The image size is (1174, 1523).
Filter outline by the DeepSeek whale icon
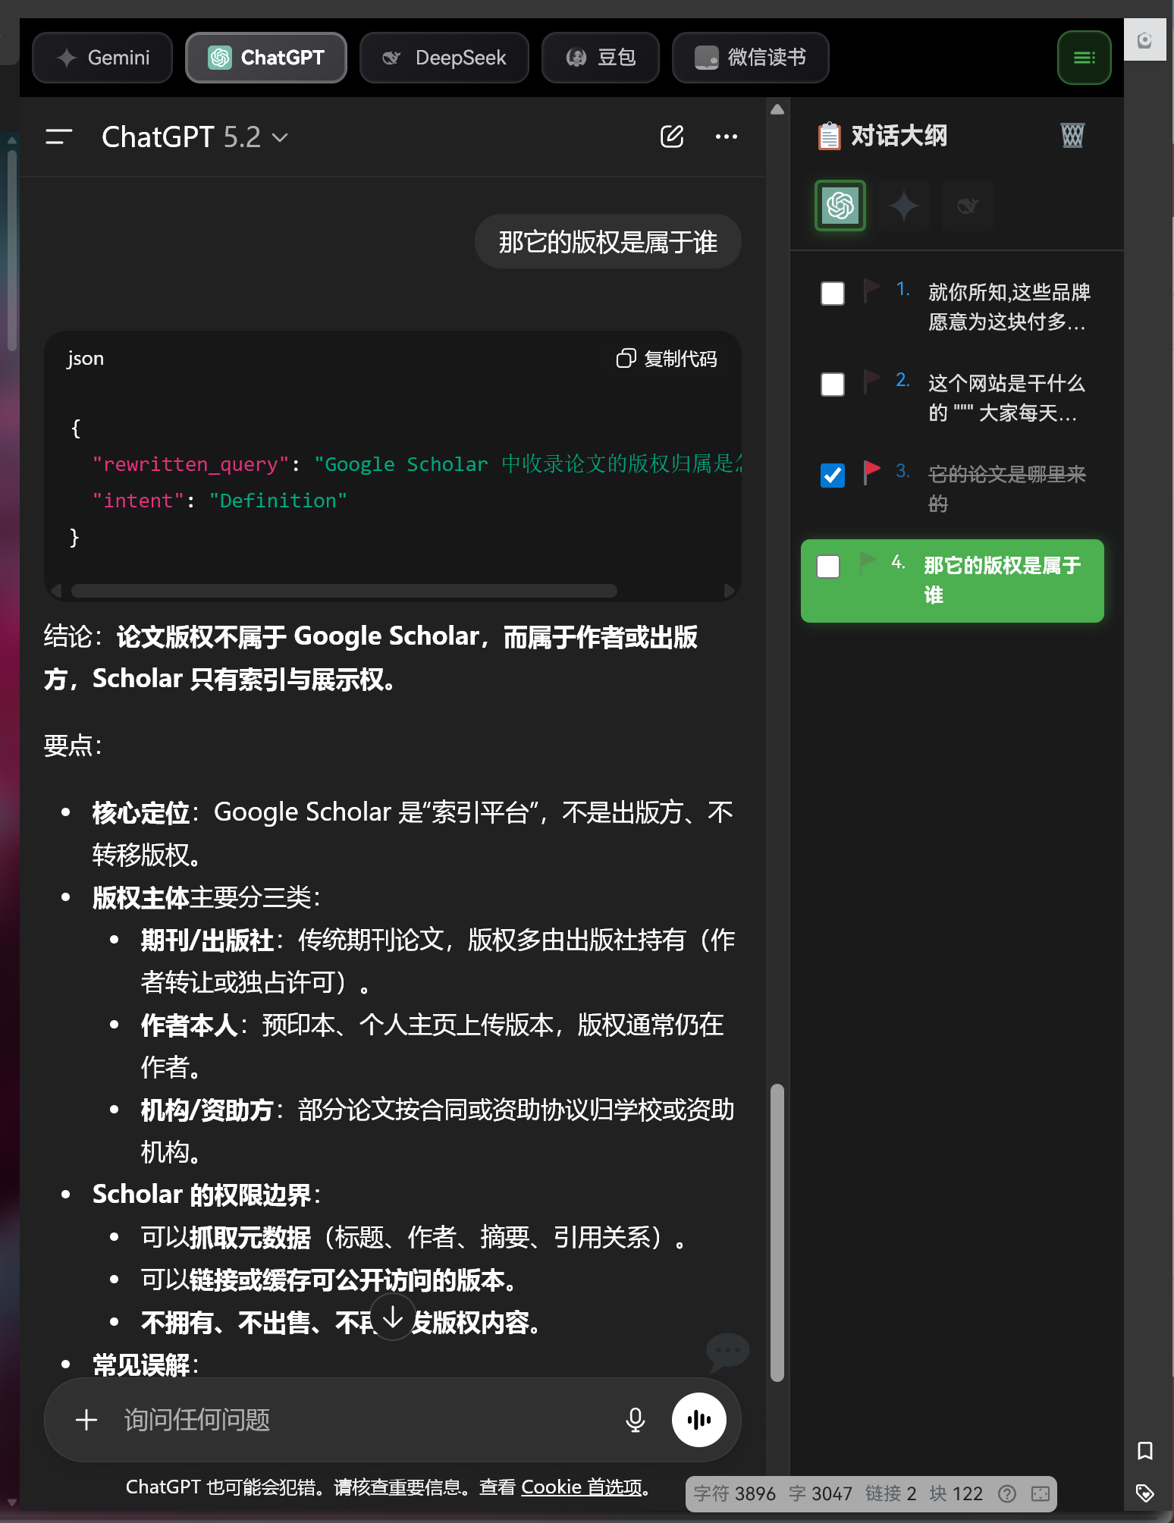968,206
